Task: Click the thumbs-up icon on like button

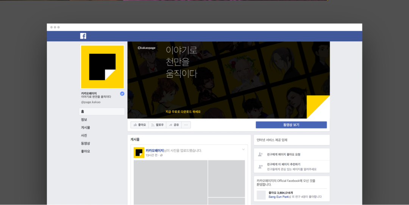Action: click(x=135, y=125)
